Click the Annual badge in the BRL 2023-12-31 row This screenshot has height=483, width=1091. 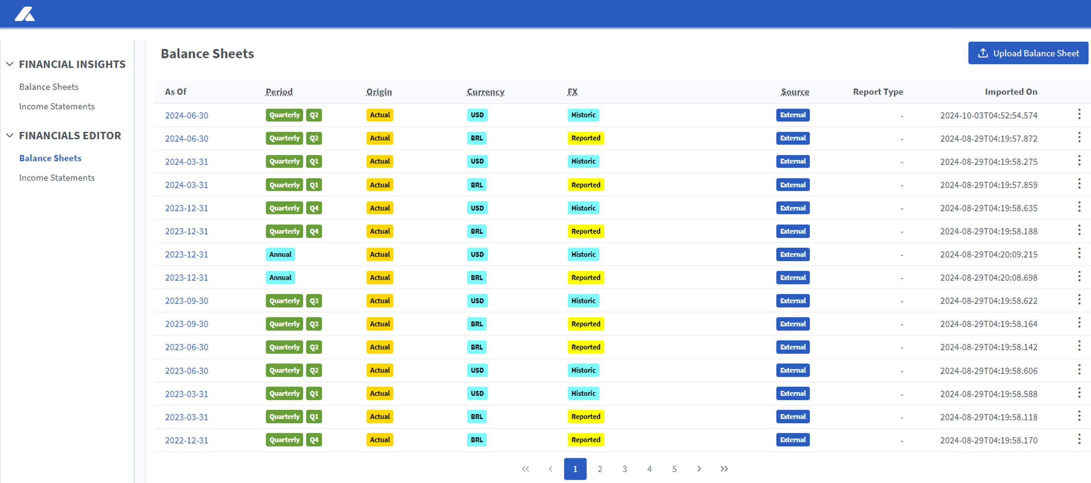point(280,277)
